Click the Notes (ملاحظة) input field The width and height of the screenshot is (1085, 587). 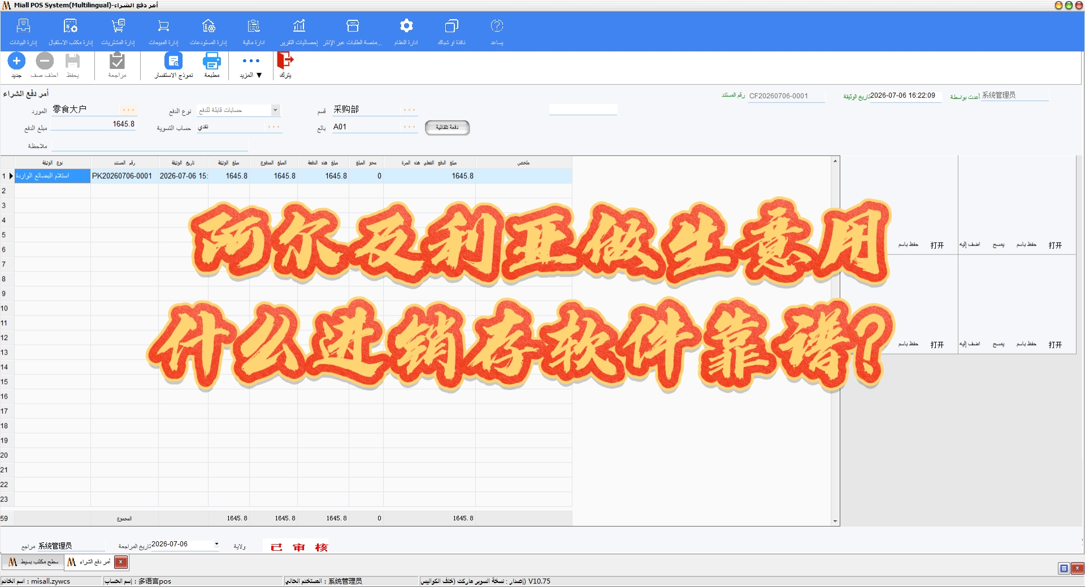(149, 146)
